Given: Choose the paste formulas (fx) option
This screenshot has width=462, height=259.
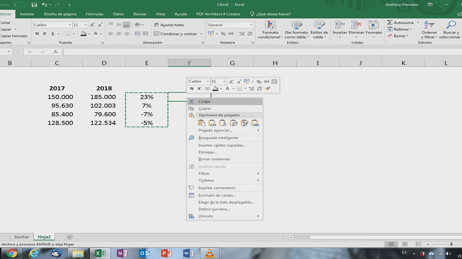Looking at the screenshot, I should point(223,123).
